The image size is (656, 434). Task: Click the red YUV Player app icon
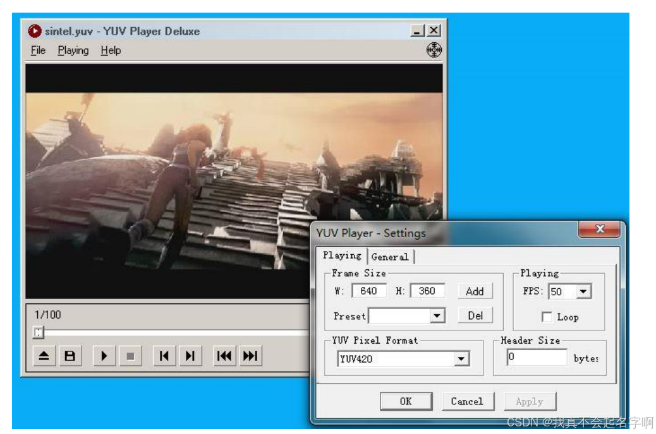tap(35, 31)
